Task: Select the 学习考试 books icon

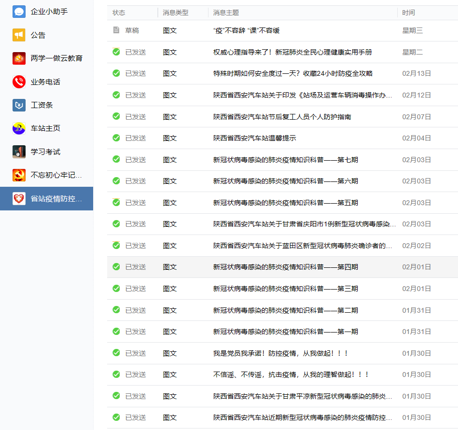Action: pos(19,152)
